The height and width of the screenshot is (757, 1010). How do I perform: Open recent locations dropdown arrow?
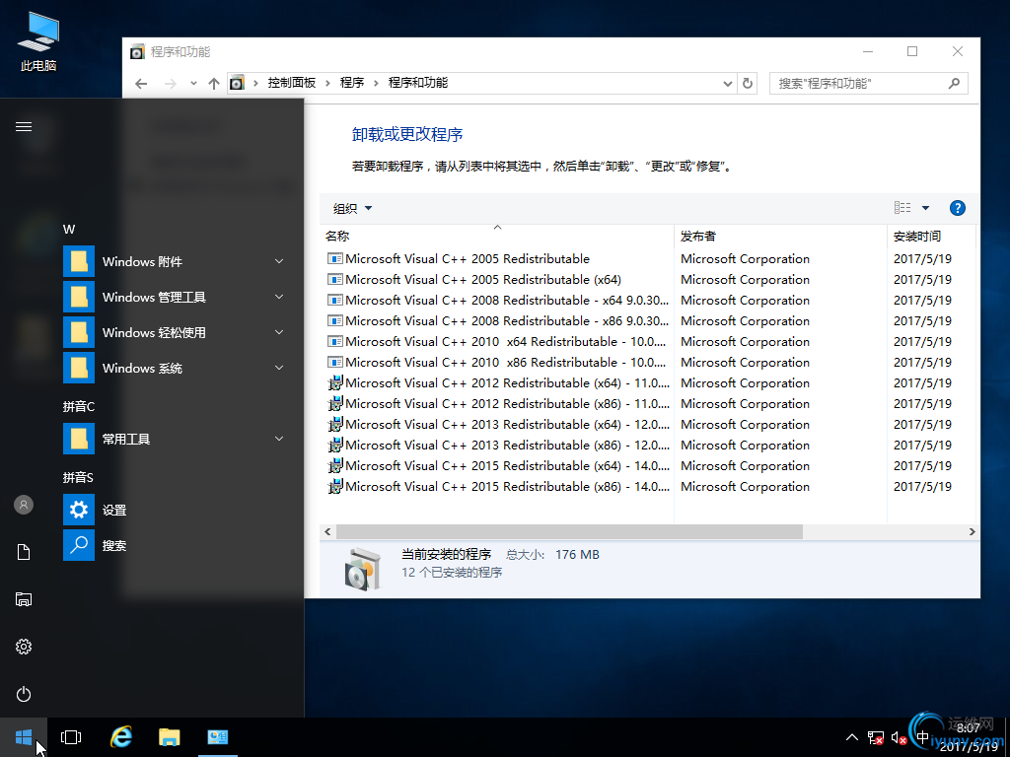(x=193, y=84)
